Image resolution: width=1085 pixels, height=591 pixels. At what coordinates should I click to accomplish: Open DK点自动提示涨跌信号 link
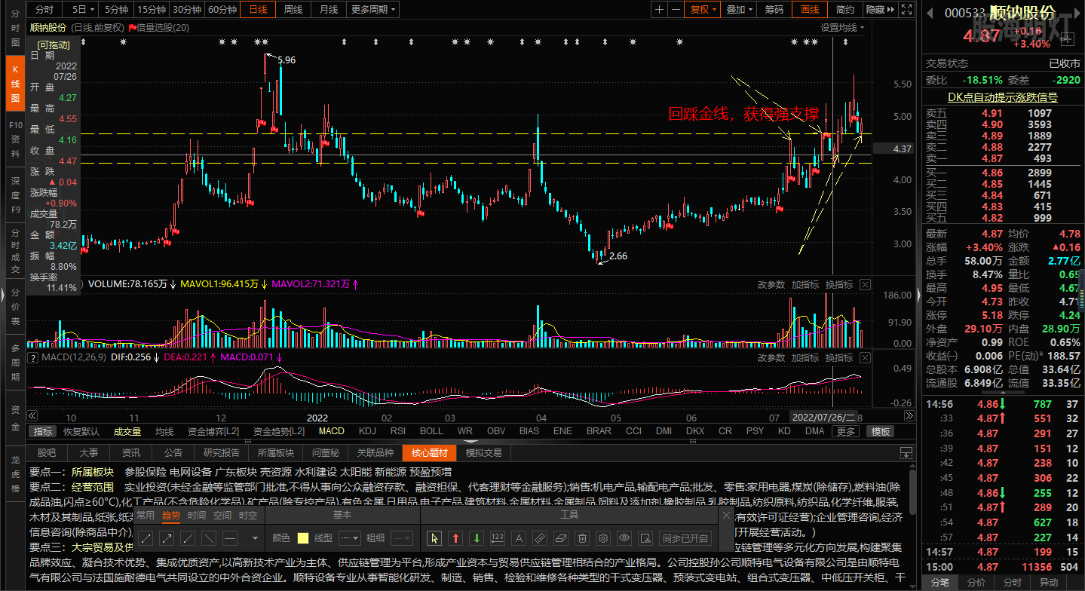tap(1002, 97)
